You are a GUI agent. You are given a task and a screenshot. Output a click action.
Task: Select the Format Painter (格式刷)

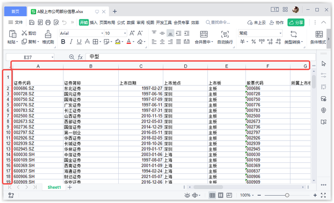tap(48, 37)
